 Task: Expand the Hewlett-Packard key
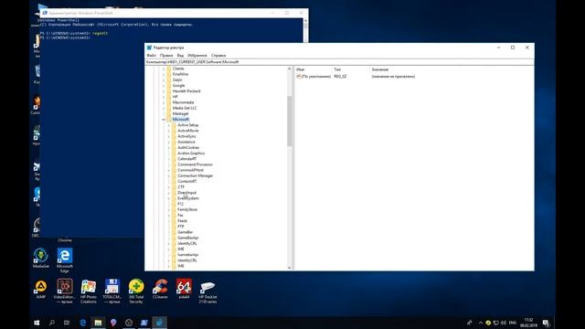pos(164,91)
